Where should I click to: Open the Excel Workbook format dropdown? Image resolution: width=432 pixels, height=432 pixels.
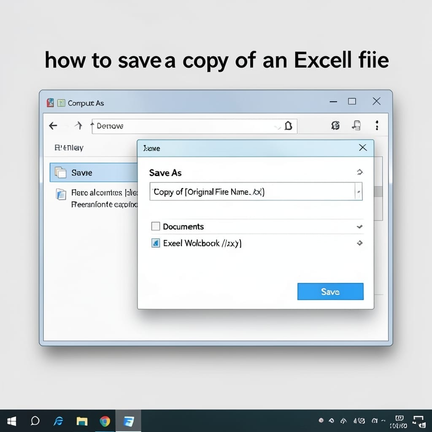(359, 243)
